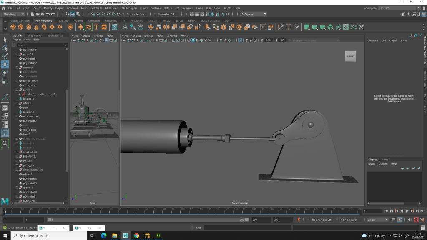
Task: Click the Undo arrow in status line
Action: (x=48, y=14)
